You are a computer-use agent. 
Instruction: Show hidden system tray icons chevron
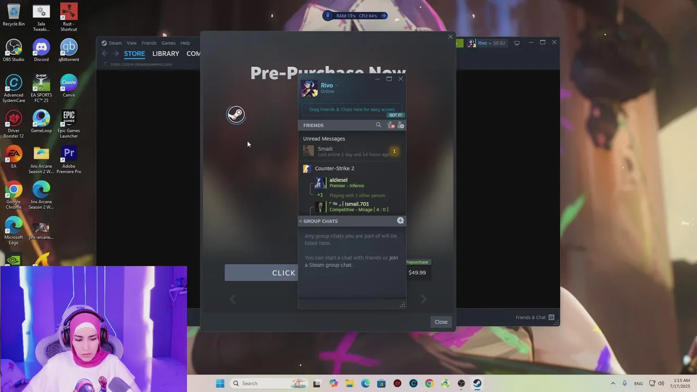[613, 383]
